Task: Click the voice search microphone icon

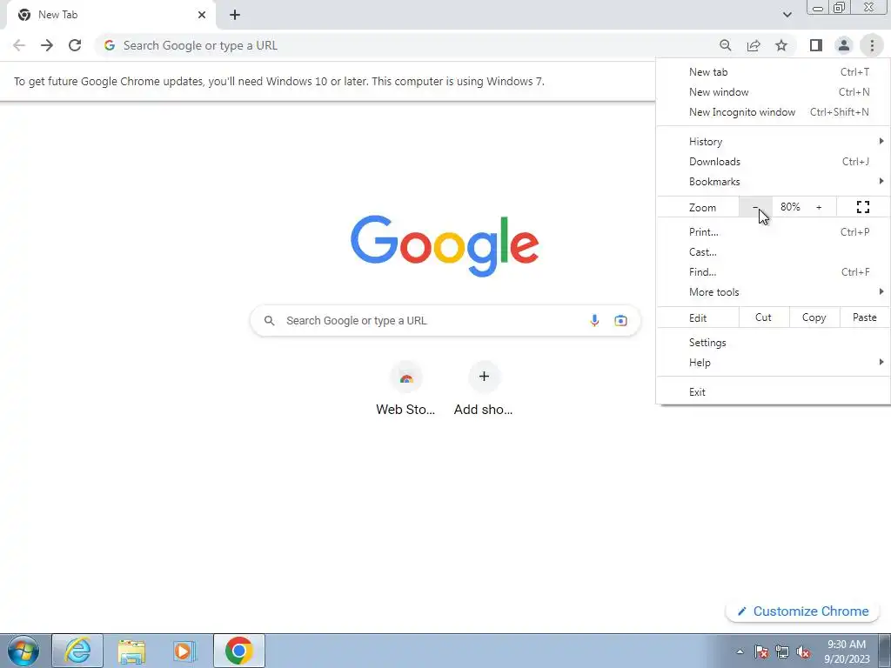Action: pyautogui.click(x=594, y=320)
